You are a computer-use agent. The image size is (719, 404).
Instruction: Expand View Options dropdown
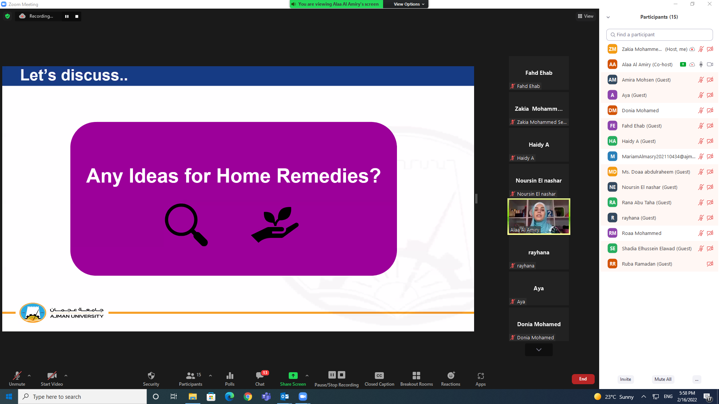(x=409, y=4)
